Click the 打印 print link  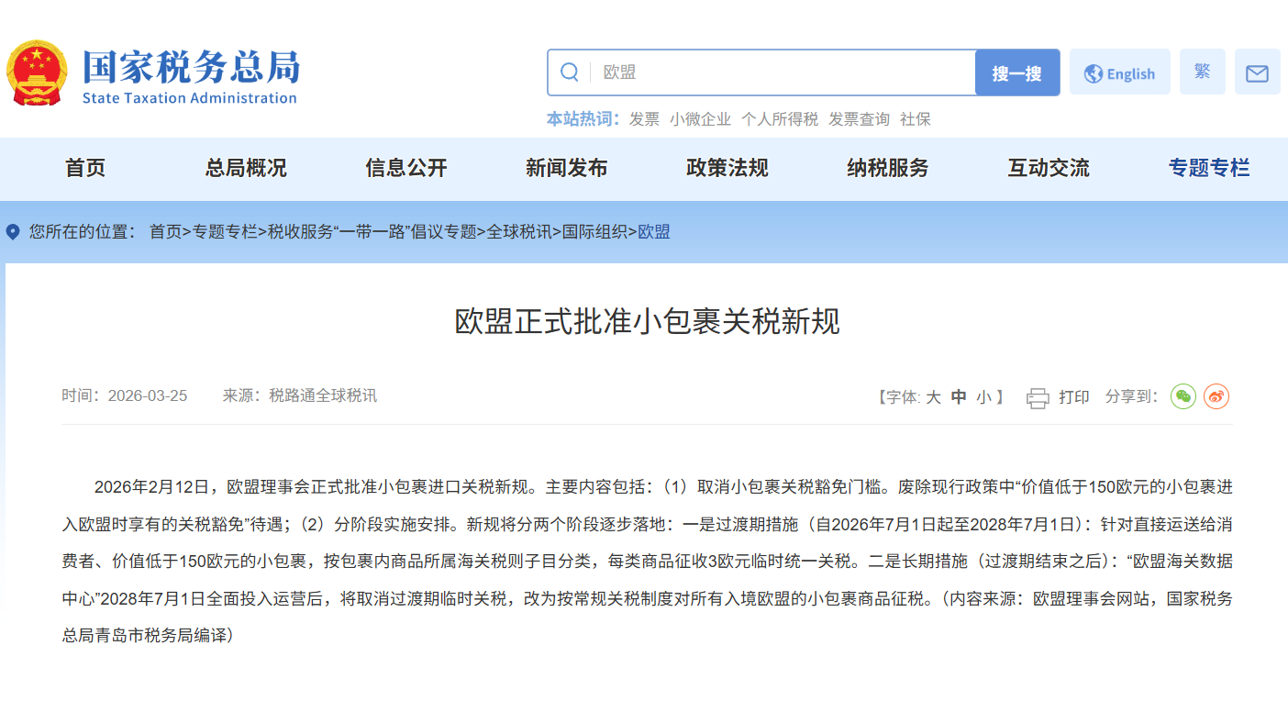(x=1074, y=397)
